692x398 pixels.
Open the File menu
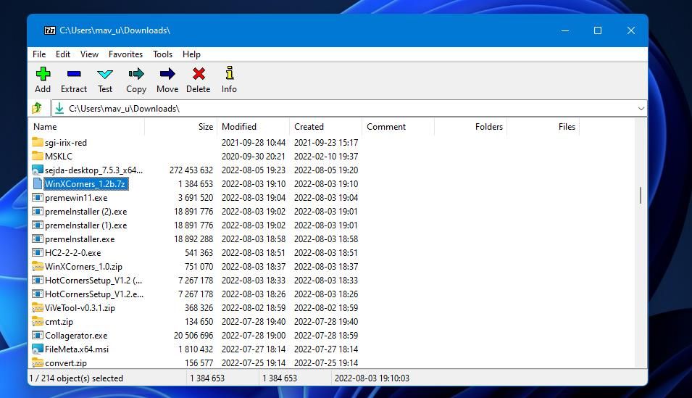pos(39,54)
